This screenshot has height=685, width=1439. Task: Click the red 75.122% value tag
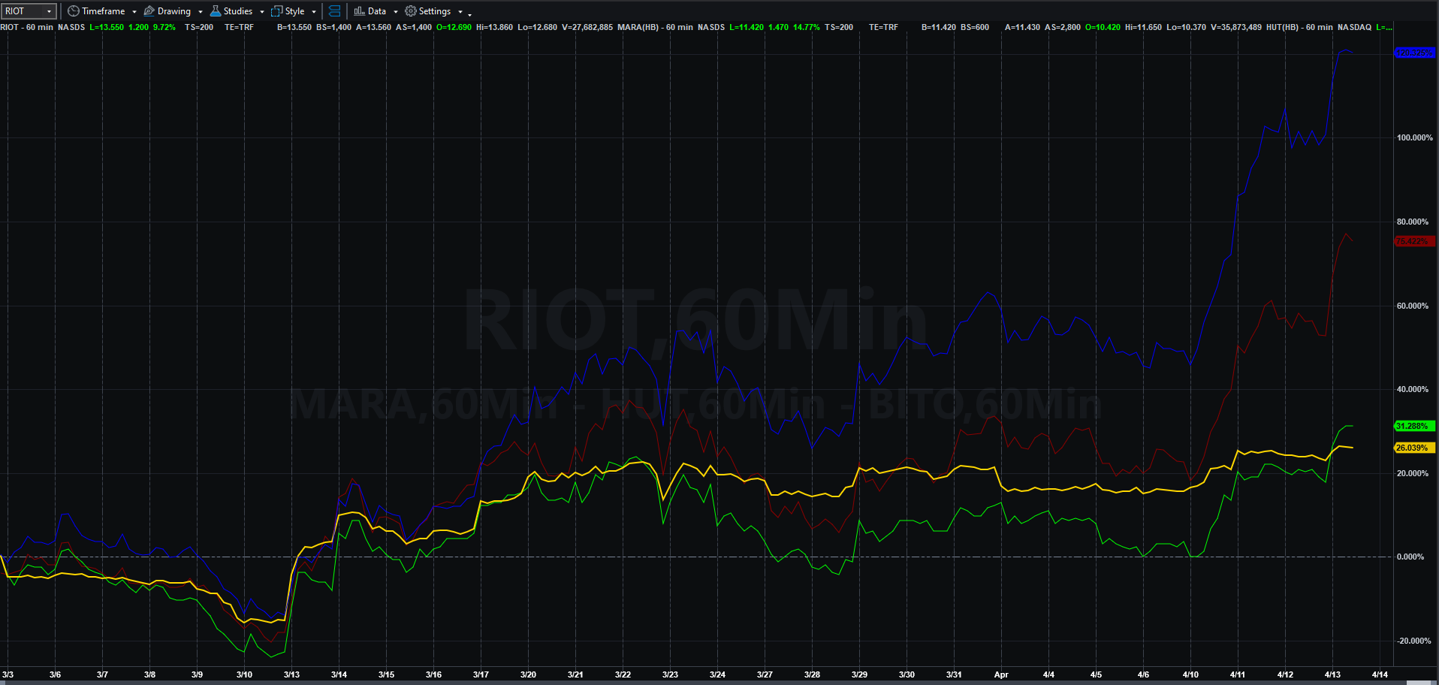point(1413,241)
